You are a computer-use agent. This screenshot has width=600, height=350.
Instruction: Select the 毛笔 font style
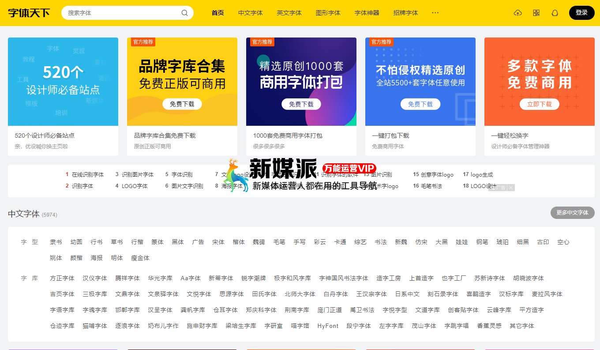click(x=279, y=242)
